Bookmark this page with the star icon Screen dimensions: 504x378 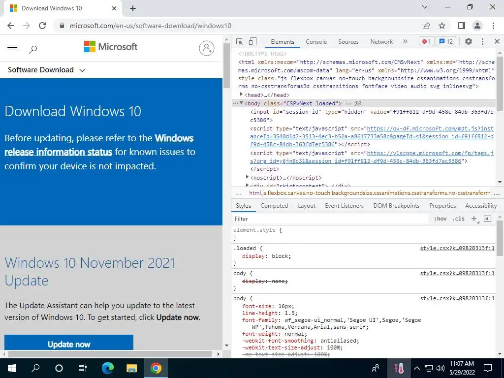pyautogui.click(x=442, y=26)
